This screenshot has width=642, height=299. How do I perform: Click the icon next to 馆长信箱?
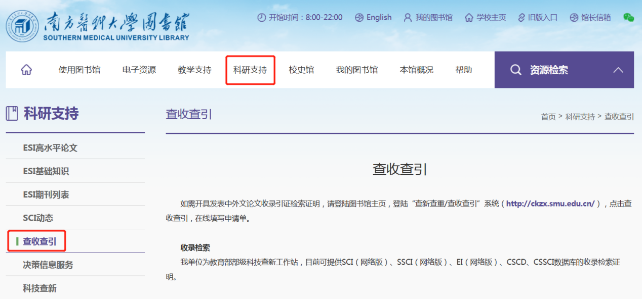tap(574, 18)
